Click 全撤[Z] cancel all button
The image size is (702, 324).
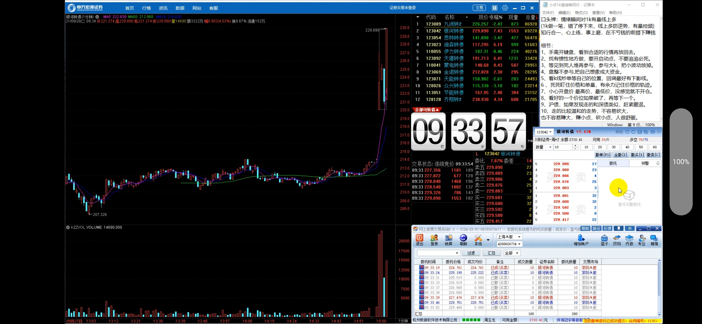click(x=620, y=155)
